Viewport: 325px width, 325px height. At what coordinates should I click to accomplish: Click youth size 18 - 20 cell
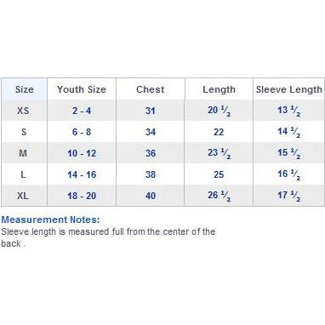[82, 196]
